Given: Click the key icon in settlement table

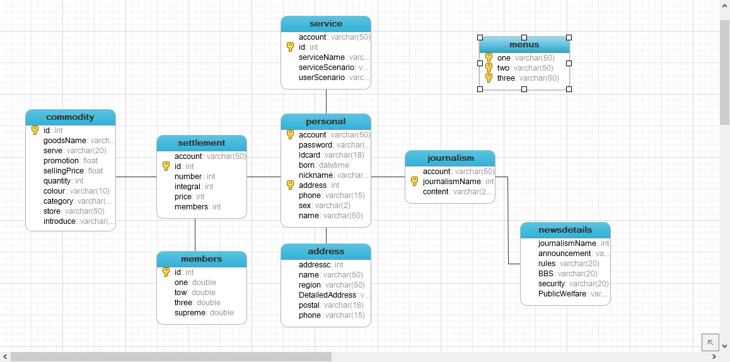Looking at the screenshot, I should click(x=166, y=166).
